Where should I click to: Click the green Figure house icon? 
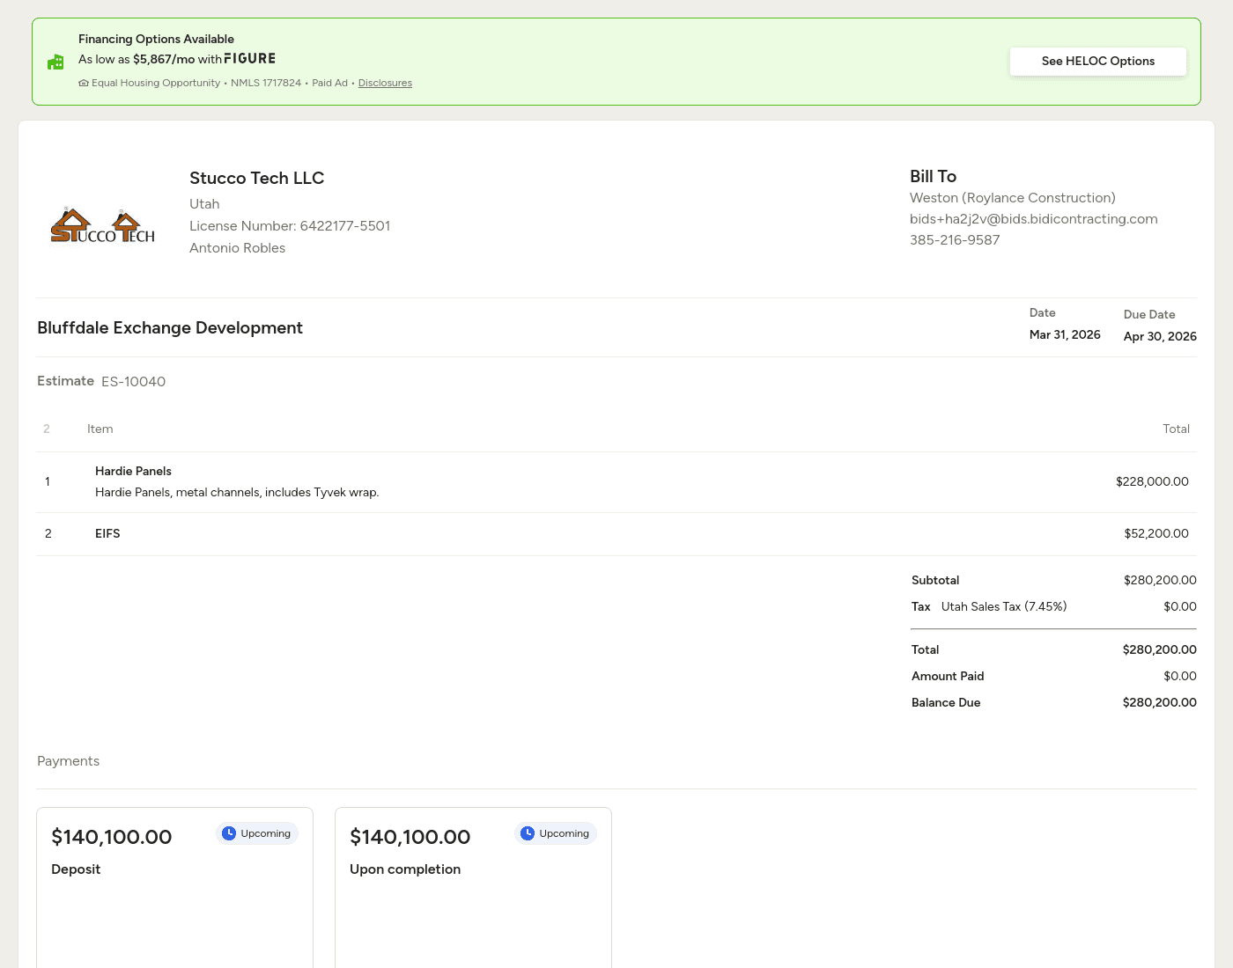click(55, 62)
